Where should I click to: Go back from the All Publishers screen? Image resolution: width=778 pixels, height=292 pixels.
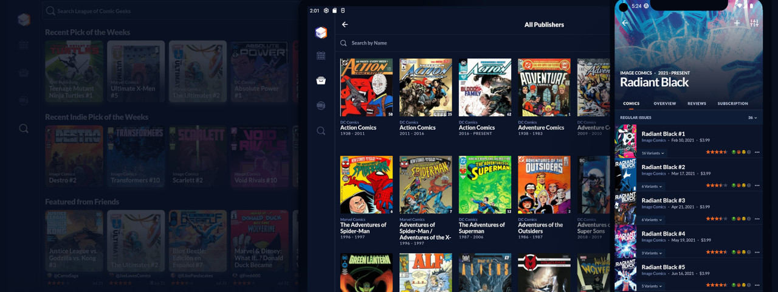(345, 25)
